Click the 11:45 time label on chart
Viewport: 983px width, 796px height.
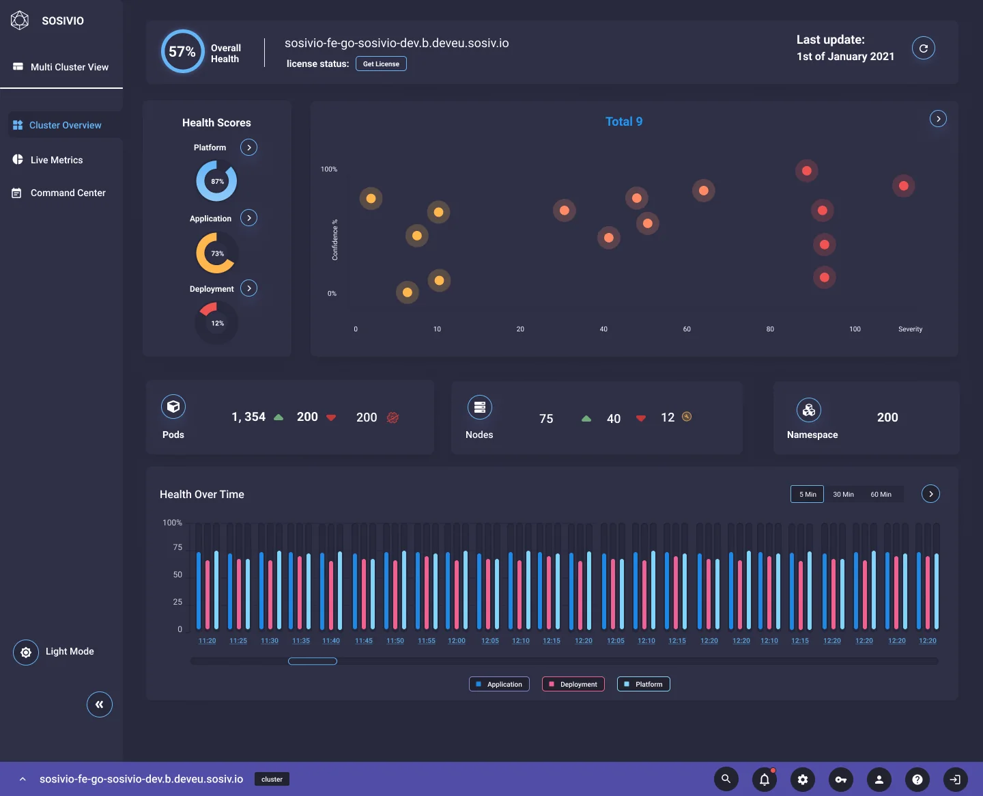(x=364, y=641)
